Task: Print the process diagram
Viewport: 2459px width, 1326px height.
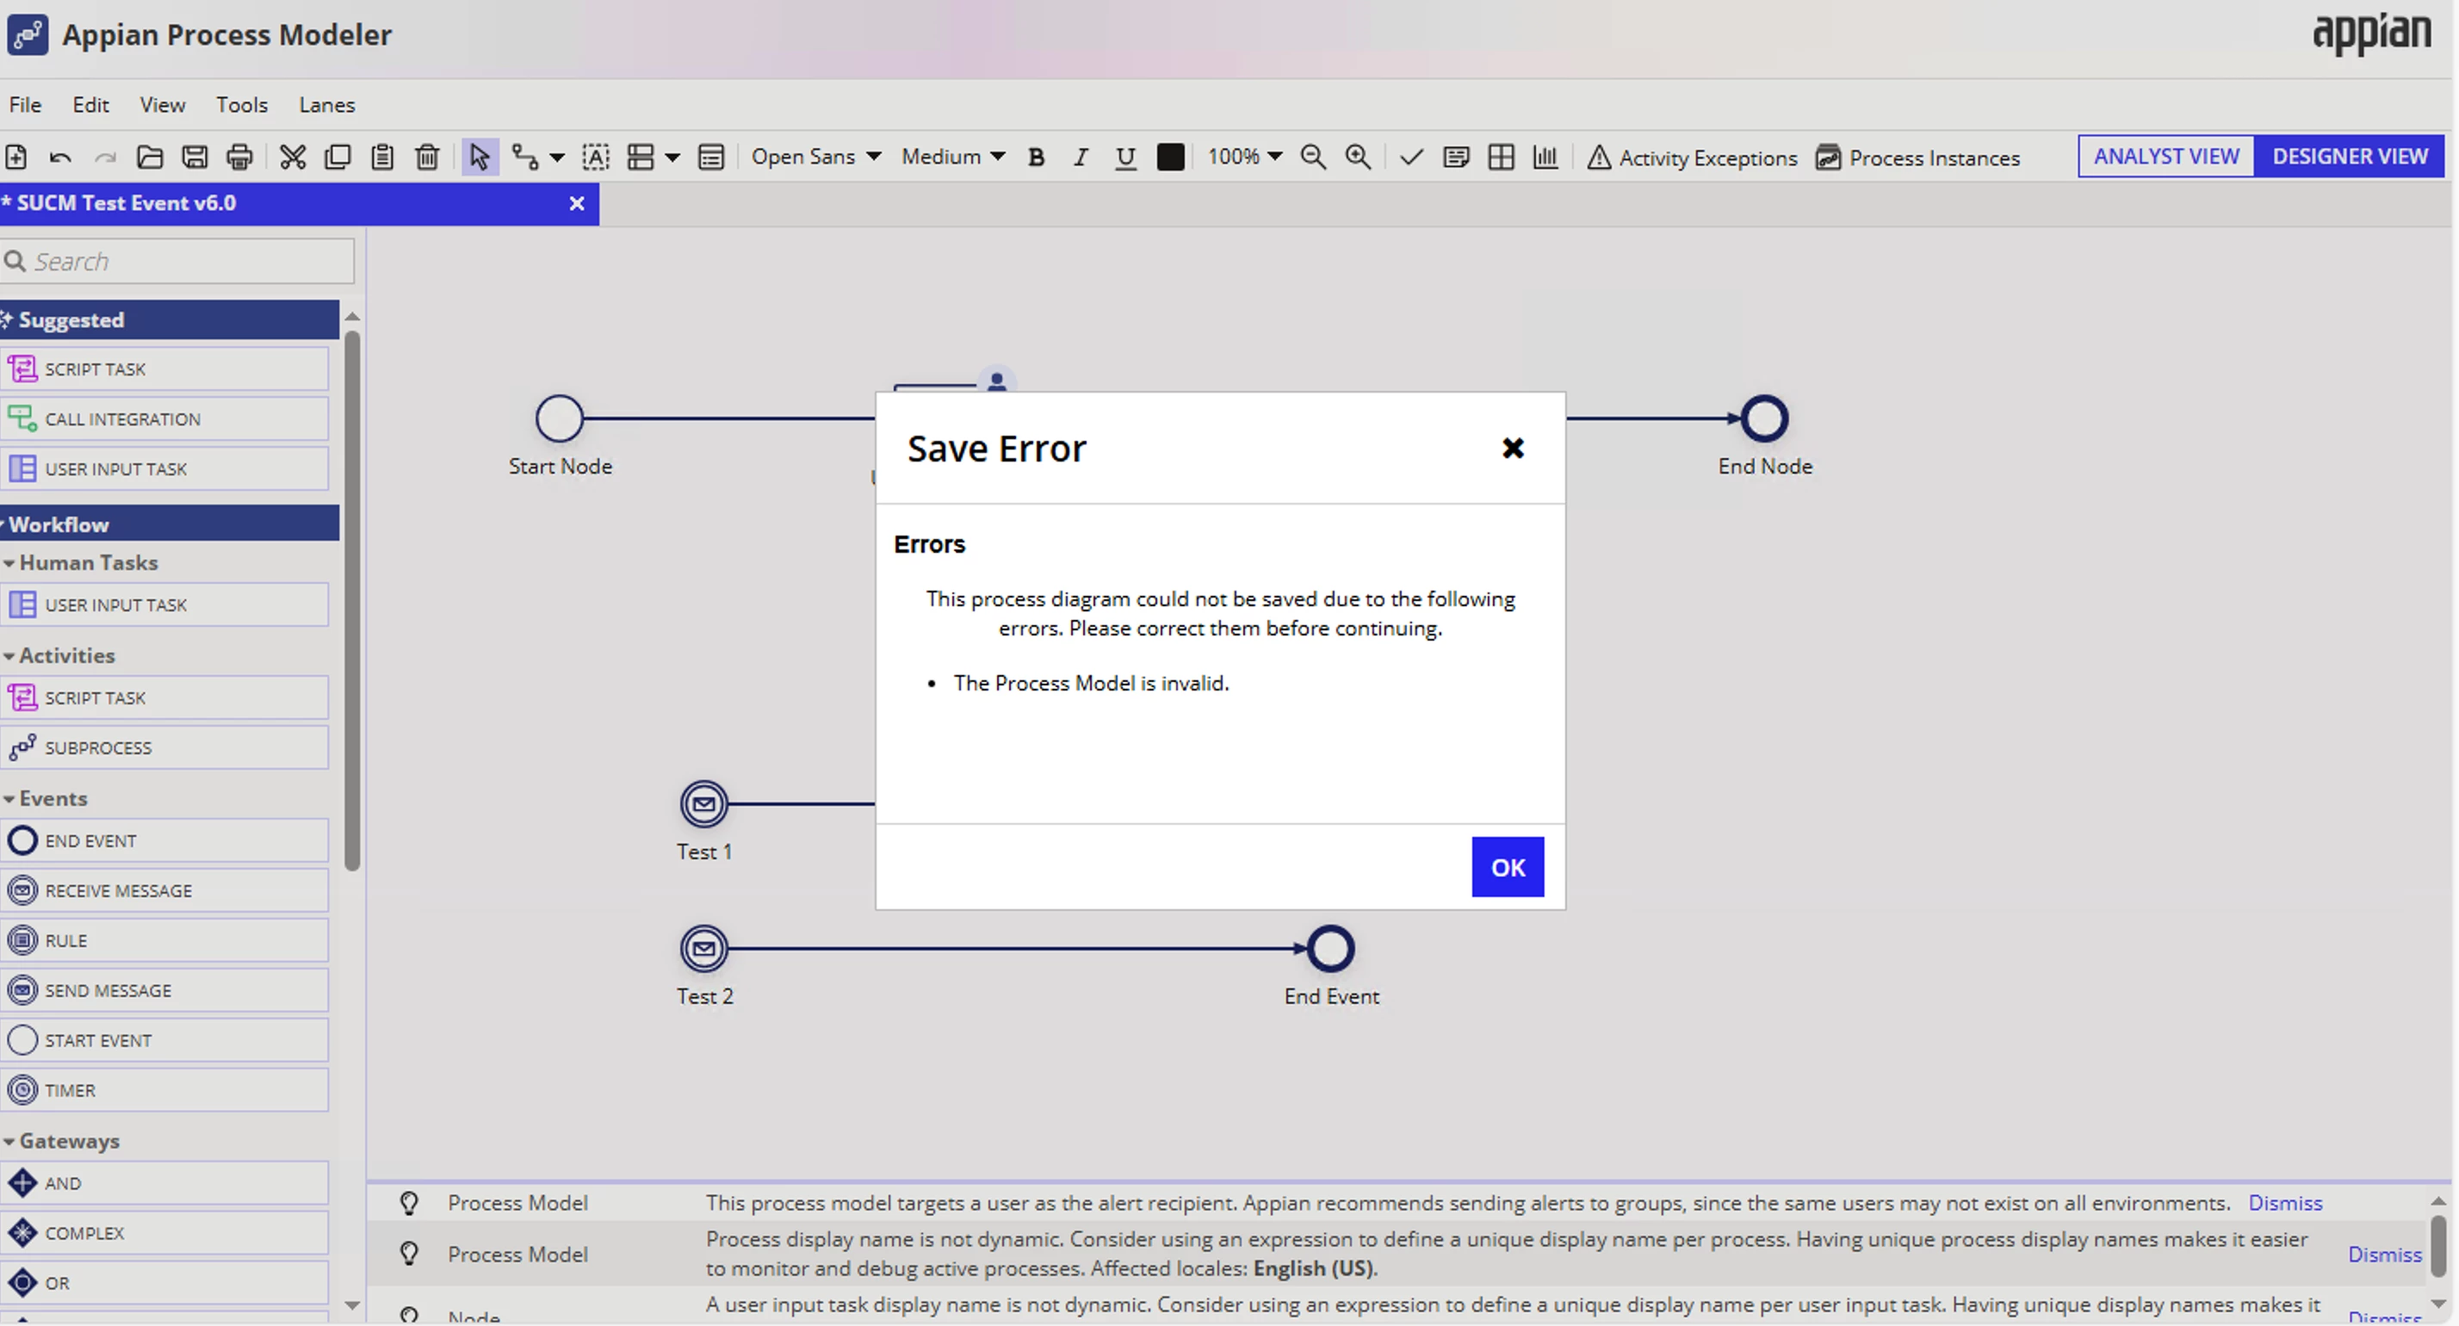Action: (x=238, y=157)
